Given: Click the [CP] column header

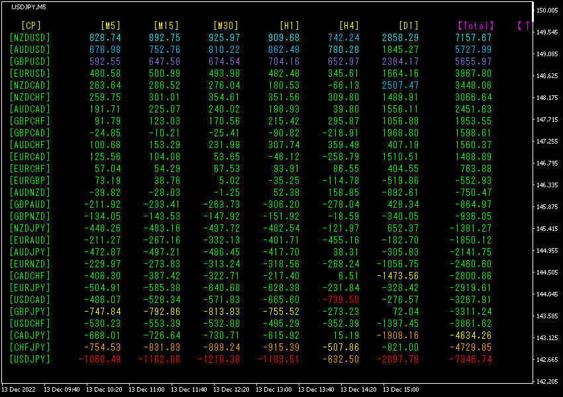Looking at the screenshot, I should tap(31, 25).
